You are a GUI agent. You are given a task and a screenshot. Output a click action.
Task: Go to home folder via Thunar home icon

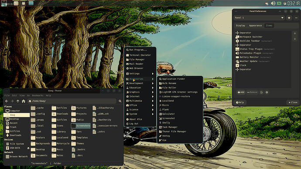24,101
